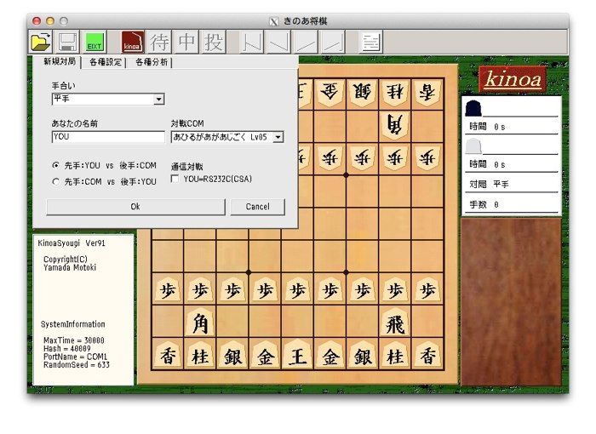Click the opponent's gold 金 on top row
Viewport: 596px width, 434px height.
click(330, 93)
